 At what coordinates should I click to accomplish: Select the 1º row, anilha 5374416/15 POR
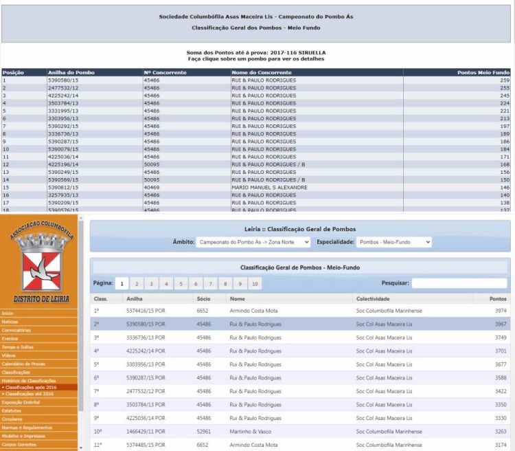point(300,311)
